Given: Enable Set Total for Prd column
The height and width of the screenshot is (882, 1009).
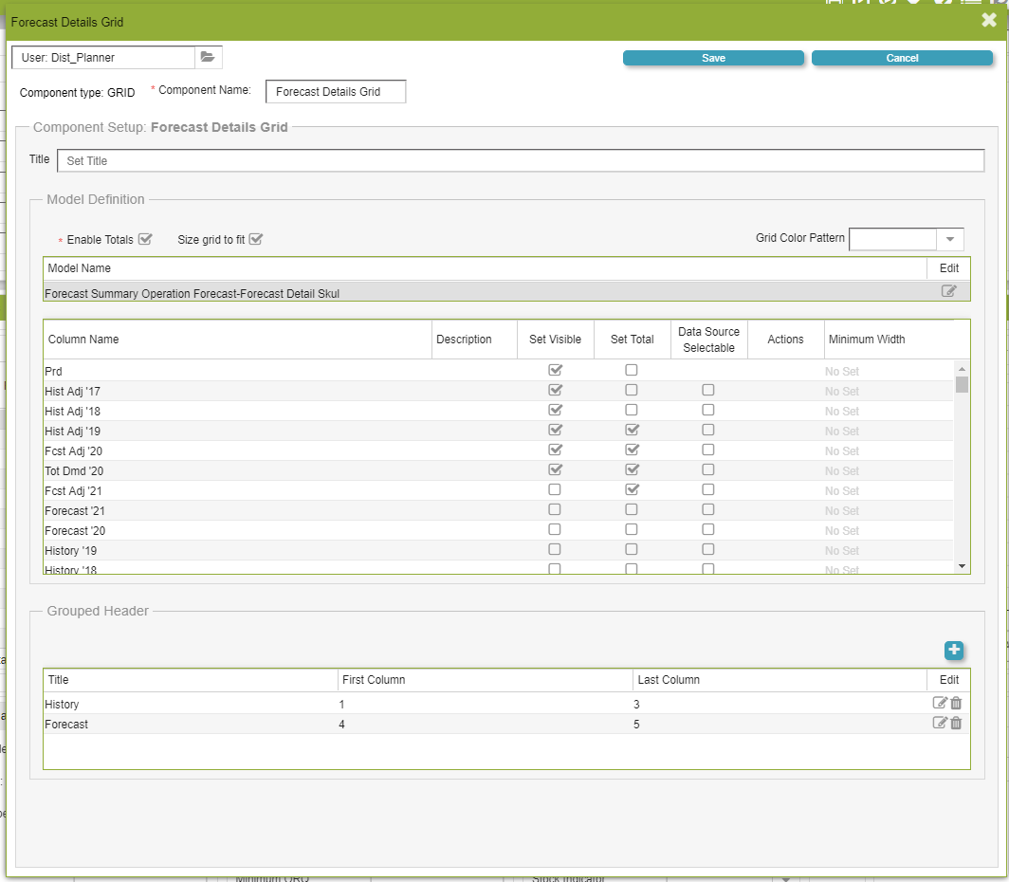Looking at the screenshot, I should 632,370.
